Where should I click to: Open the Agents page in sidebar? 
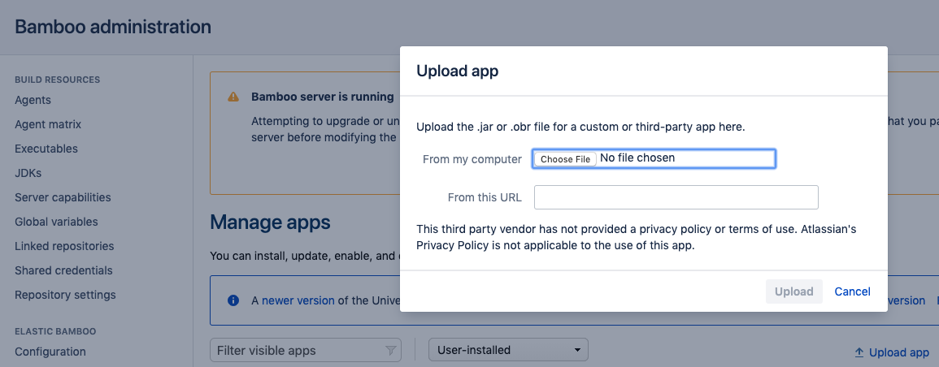pos(33,100)
